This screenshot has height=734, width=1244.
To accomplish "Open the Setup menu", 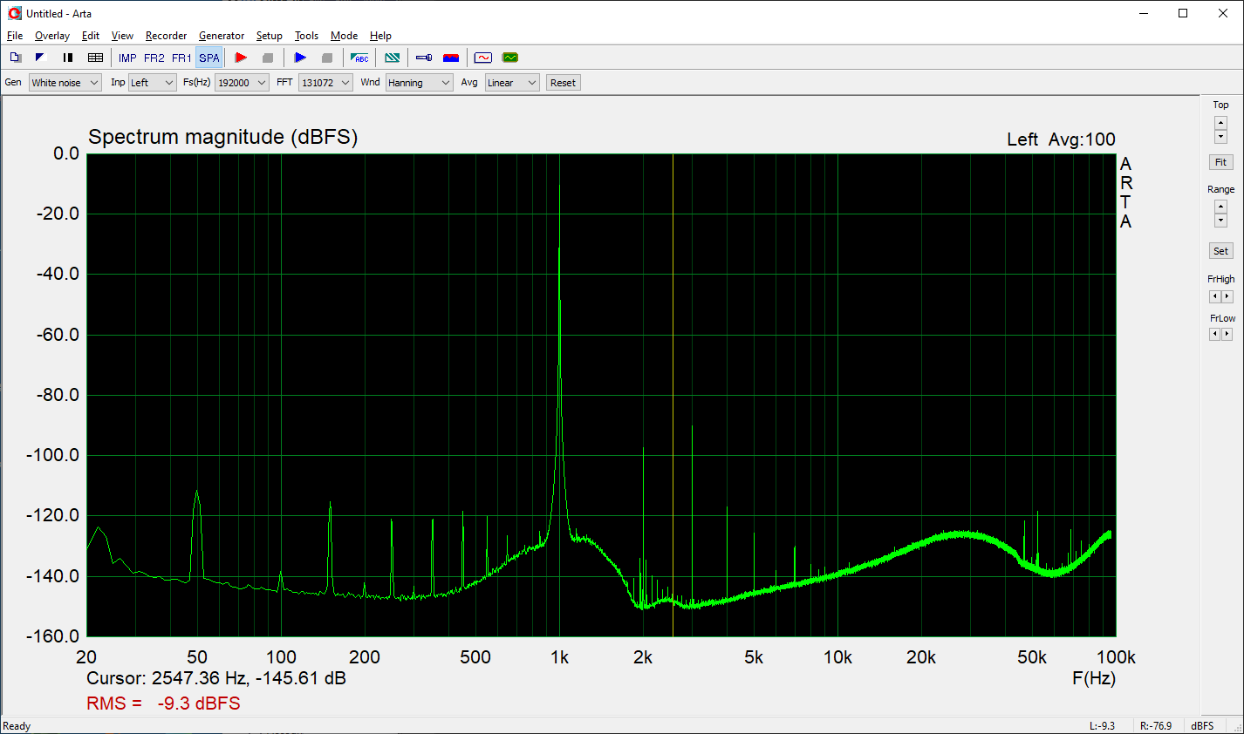I will tap(270, 36).
